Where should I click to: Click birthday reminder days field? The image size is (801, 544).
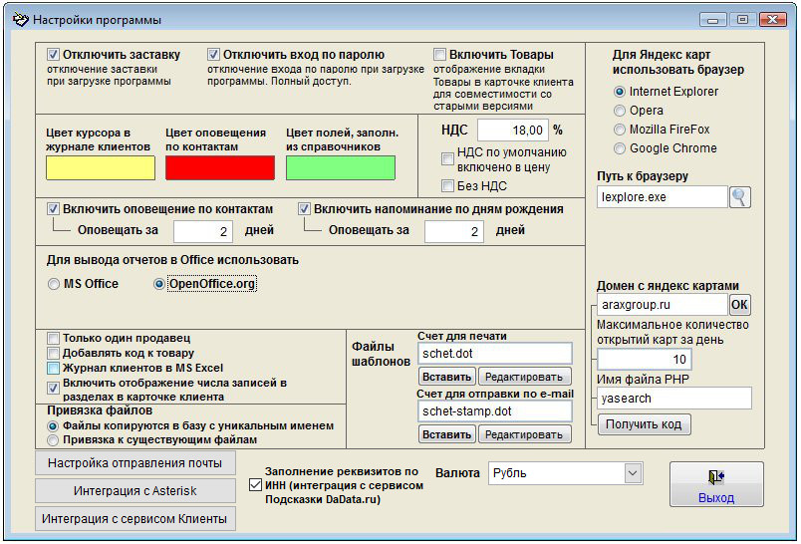454,231
